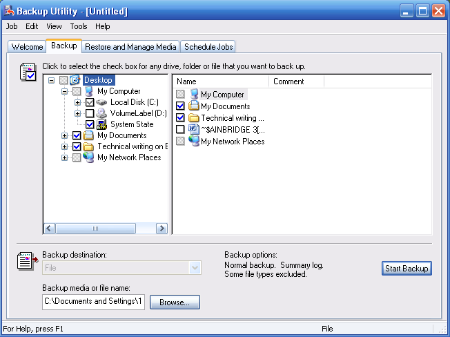Click the My Network Places icon in the Name list

pyautogui.click(x=194, y=141)
